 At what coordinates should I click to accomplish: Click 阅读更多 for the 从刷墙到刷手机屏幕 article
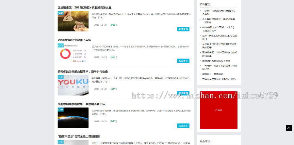click(183, 125)
